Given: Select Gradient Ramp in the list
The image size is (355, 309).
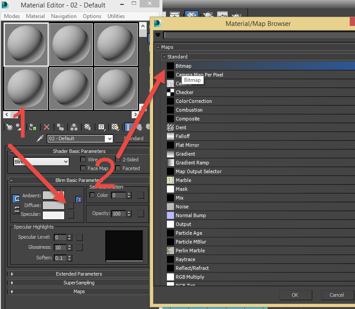Looking at the screenshot, I should click(260, 163).
